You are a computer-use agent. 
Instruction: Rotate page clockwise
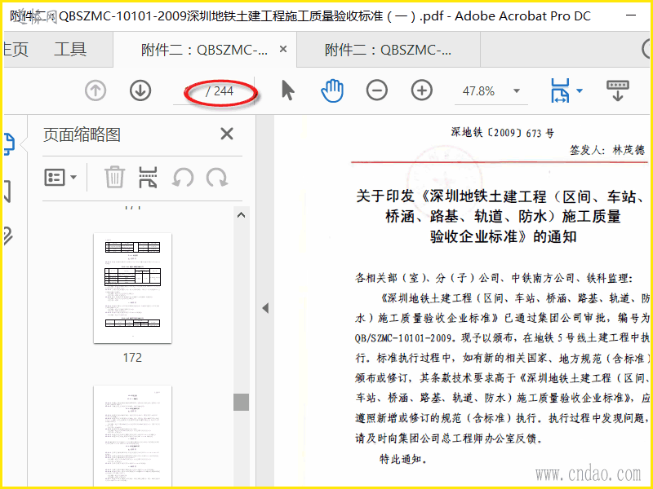click(x=217, y=178)
